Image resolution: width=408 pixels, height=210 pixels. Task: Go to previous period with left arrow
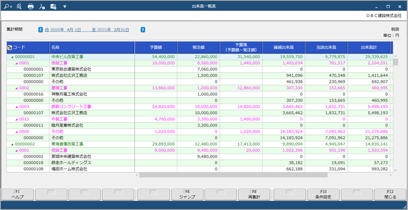point(40,30)
